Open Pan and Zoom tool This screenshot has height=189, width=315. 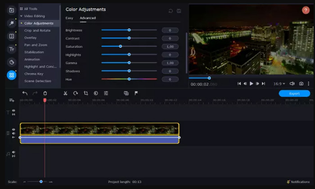[x=36, y=45]
